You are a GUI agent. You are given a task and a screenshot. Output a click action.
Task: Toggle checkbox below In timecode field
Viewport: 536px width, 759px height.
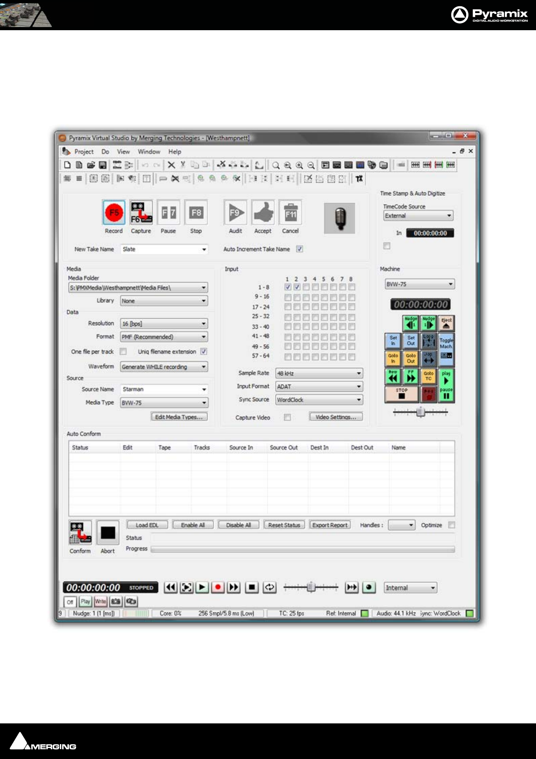pyautogui.click(x=387, y=246)
